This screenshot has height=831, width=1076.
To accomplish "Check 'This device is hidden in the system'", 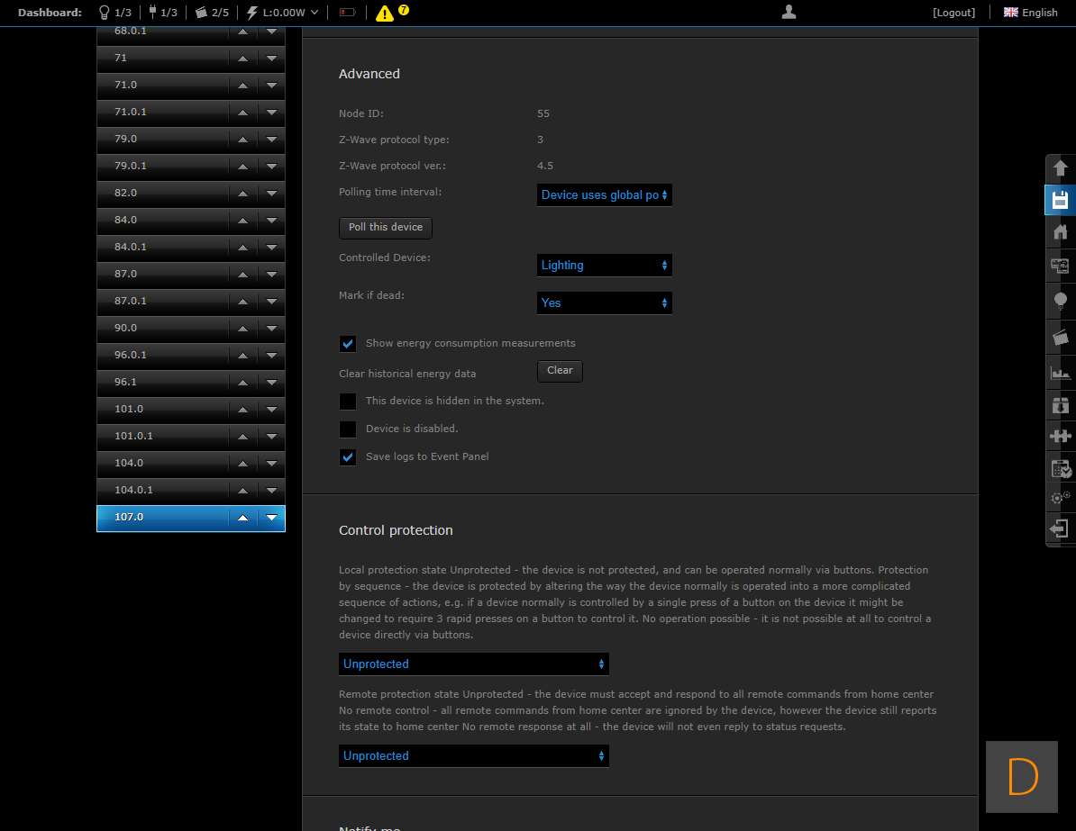I will click(348, 402).
